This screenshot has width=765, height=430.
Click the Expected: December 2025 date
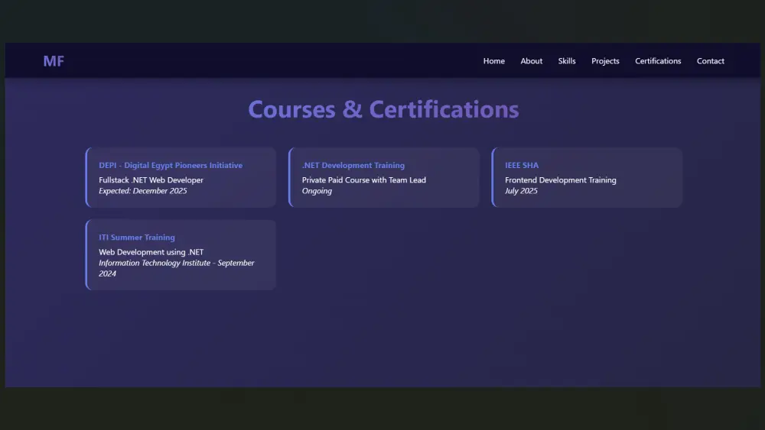[x=142, y=191]
